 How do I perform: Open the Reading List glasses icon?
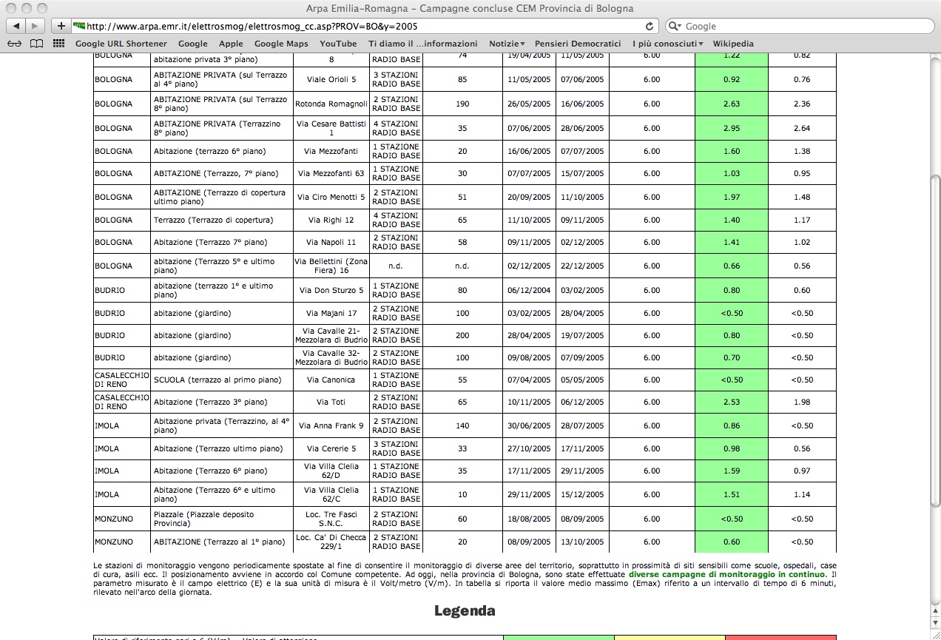pyautogui.click(x=15, y=44)
